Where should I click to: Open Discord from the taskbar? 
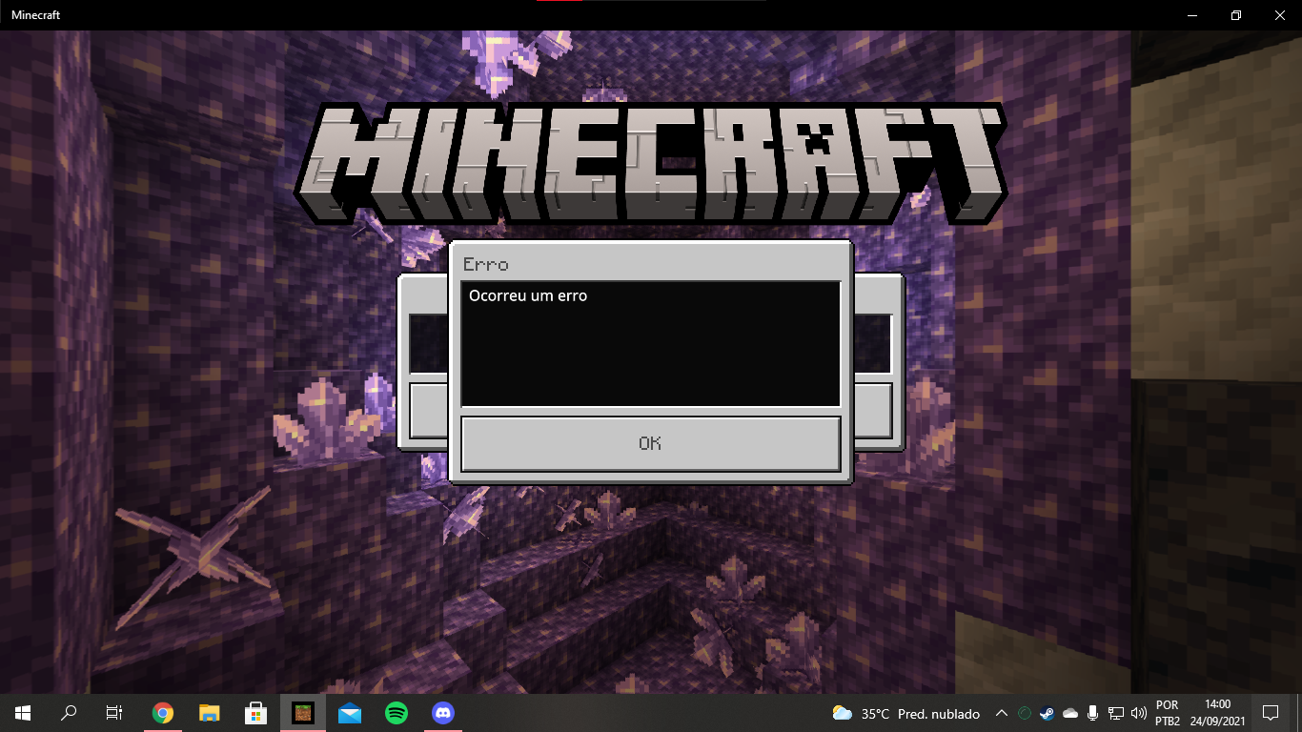click(443, 712)
